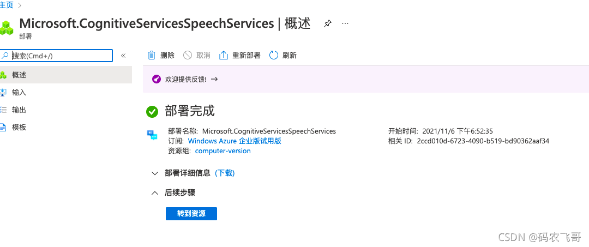Click the feedback rocket icon
This screenshot has height=247, width=589.
point(157,79)
